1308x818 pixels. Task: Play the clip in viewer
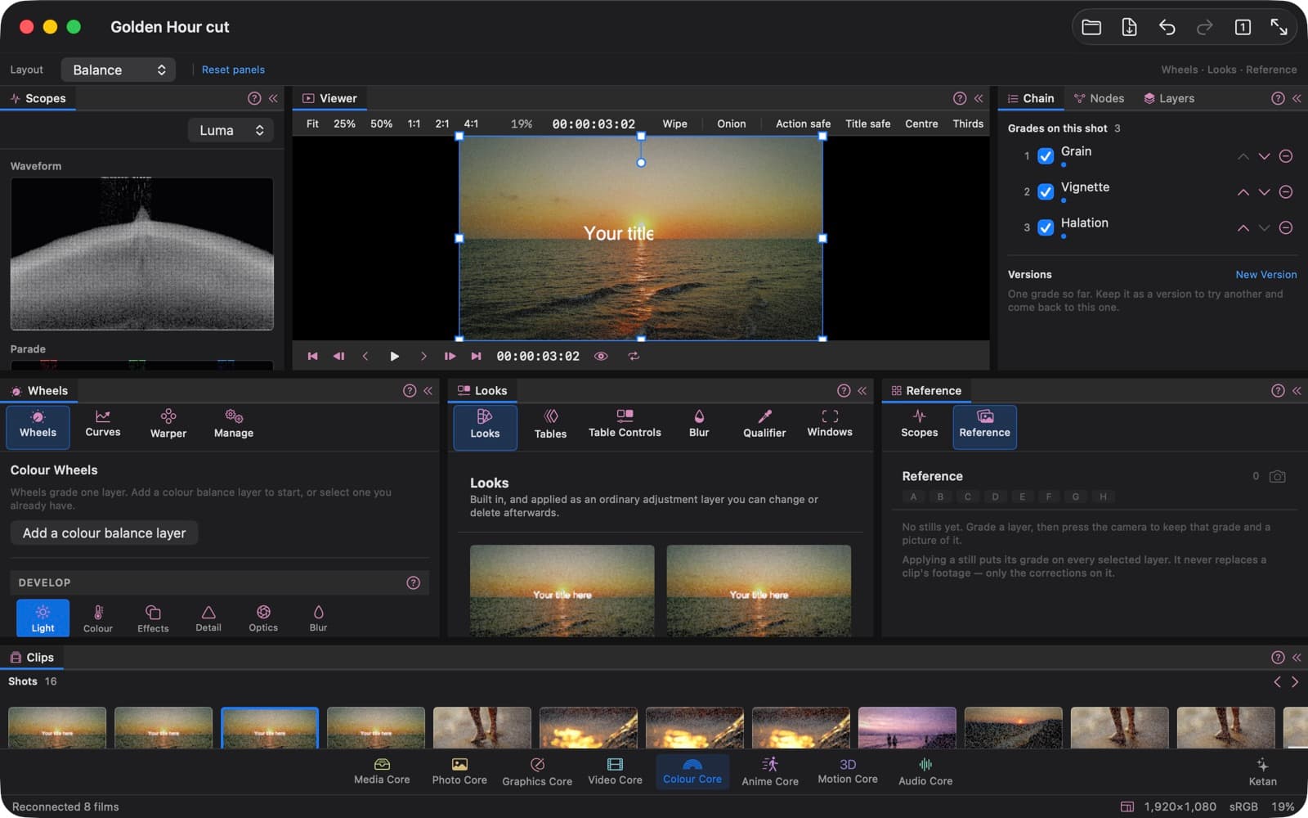[394, 357]
